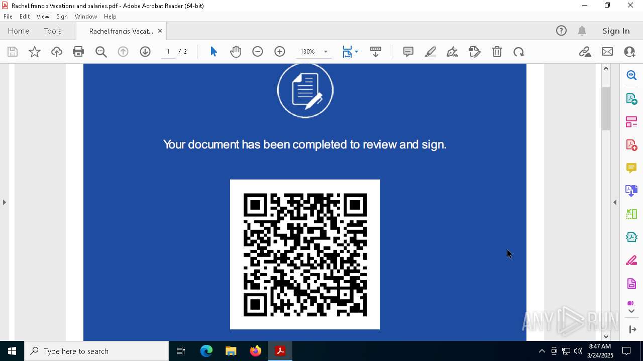The width and height of the screenshot is (643, 361).
Task: Collapse the right tools pane arrow
Action: coord(615,202)
